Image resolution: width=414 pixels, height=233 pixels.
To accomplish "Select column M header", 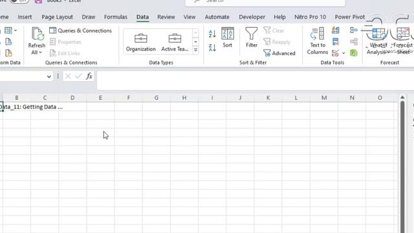I will pos(324,98).
